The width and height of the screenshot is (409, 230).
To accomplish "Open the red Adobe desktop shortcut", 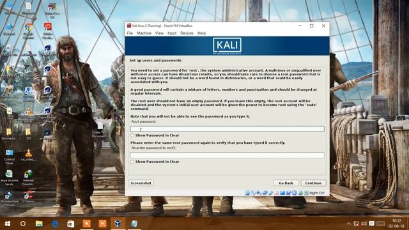I will [x=47, y=31].
